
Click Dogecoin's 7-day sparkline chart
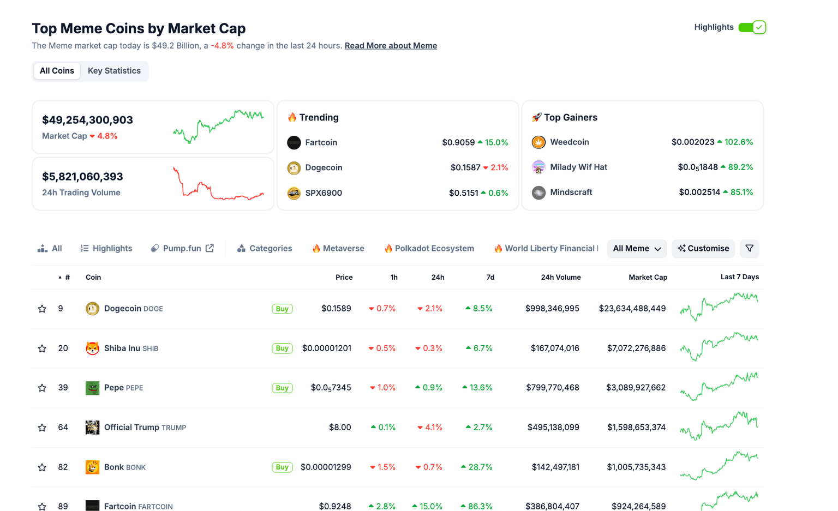[719, 307]
